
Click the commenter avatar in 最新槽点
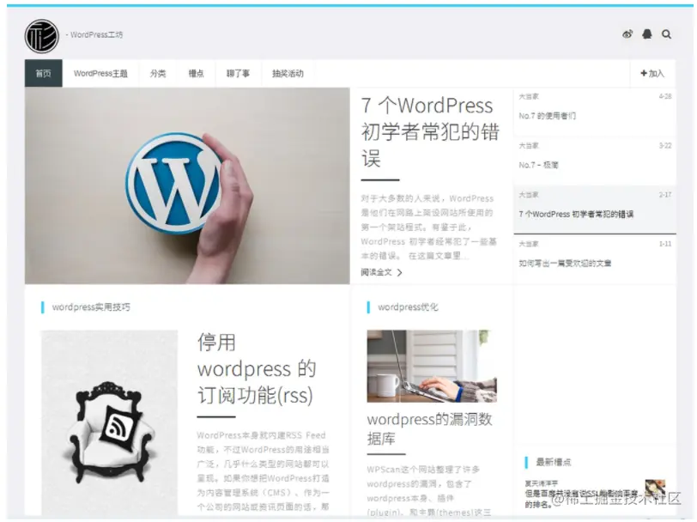655,489
